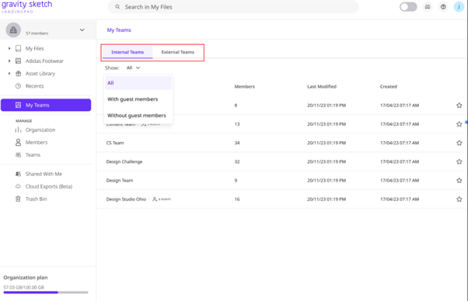Open the user profile avatar J
The width and height of the screenshot is (468, 301).
(x=459, y=7)
